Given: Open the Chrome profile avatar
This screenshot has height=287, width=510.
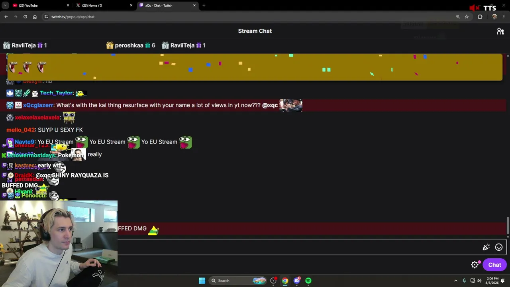Looking at the screenshot, I should [x=494, y=17].
